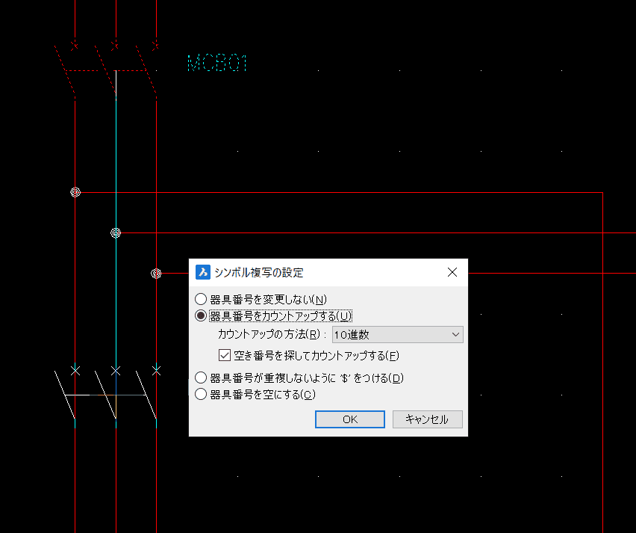Click the middle wire connection point

click(x=116, y=232)
